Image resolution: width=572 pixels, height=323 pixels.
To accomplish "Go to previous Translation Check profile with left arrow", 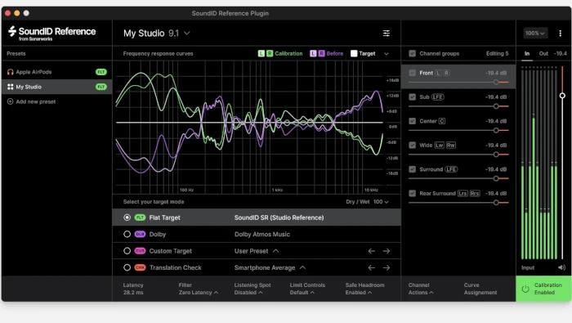I will click(x=371, y=268).
